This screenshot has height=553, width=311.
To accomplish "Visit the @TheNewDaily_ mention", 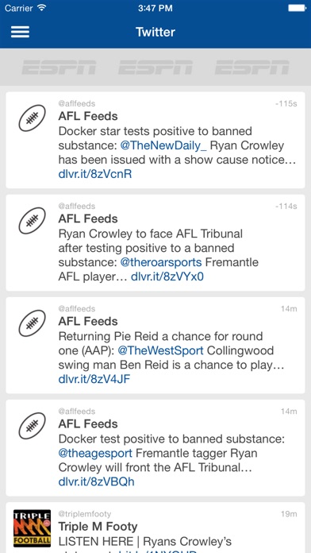I will point(163,145).
